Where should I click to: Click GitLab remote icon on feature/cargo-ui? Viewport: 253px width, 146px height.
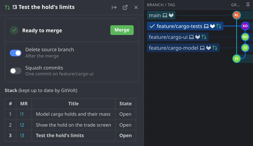coord(197,37)
